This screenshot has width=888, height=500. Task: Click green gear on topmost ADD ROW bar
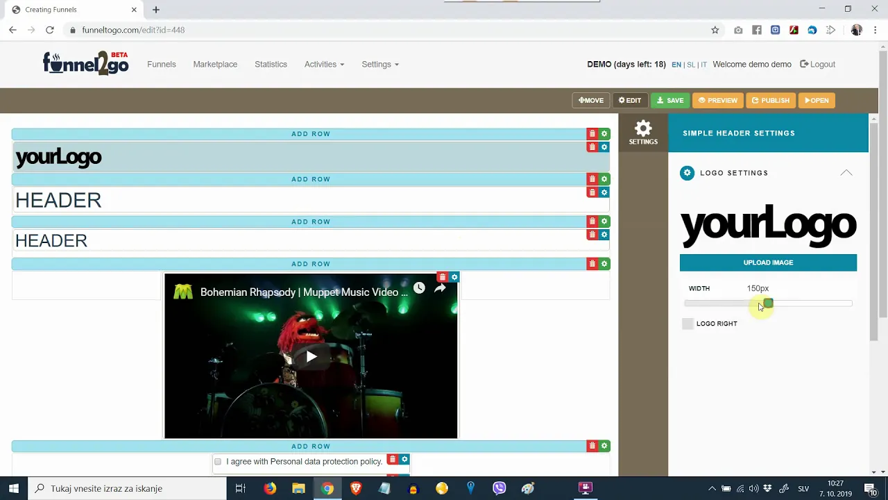click(604, 133)
